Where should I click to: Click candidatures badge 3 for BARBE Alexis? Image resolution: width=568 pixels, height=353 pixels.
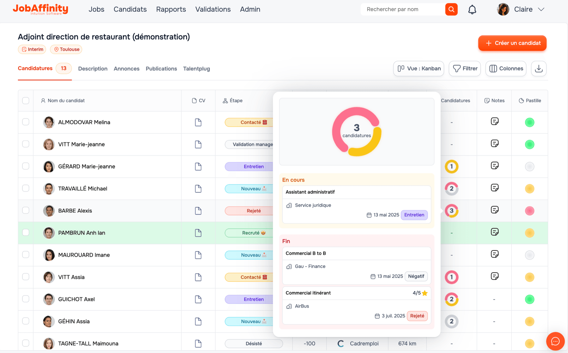click(452, 211)
